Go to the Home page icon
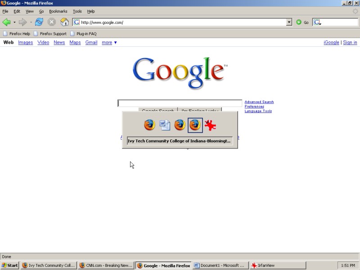Viewport: 360px width, 270px height. pos(64,22)
